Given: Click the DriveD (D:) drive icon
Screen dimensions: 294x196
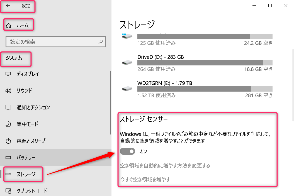Looking at the screenshot, I should click(127, 62).
